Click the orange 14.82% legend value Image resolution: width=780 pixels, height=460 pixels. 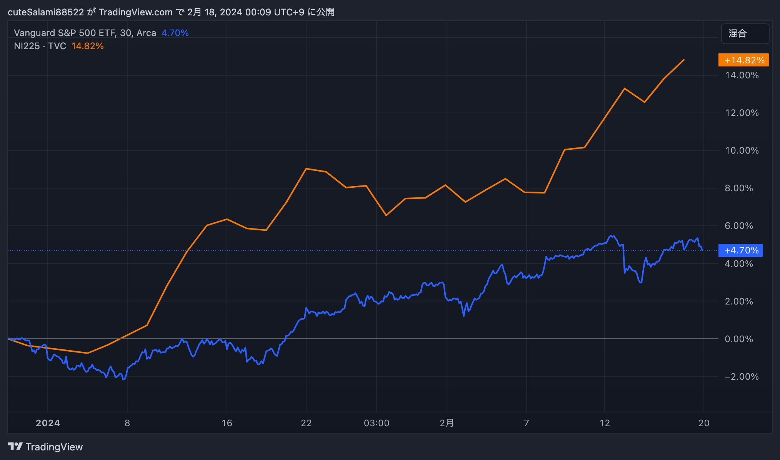pyautogui.click(x=87, y=46)
